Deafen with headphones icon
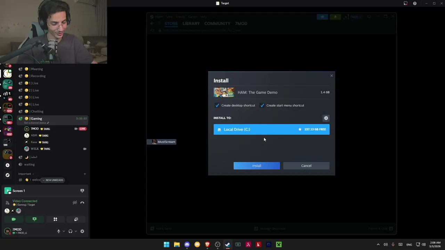The image size is (445, 250). [70, 231]
